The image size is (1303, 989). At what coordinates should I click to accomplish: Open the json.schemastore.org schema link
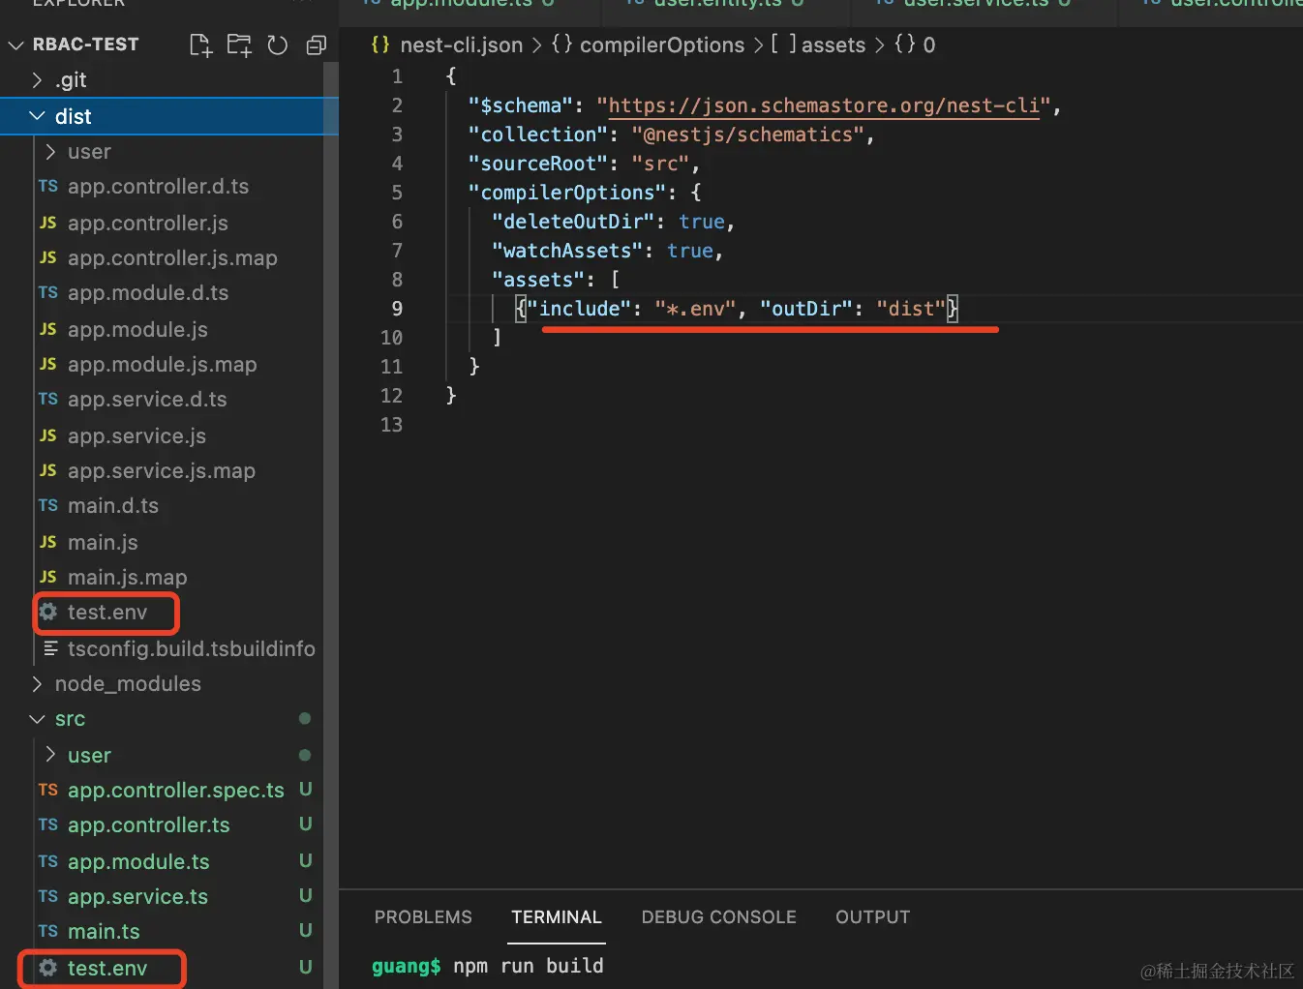click(x=824, y=105)
